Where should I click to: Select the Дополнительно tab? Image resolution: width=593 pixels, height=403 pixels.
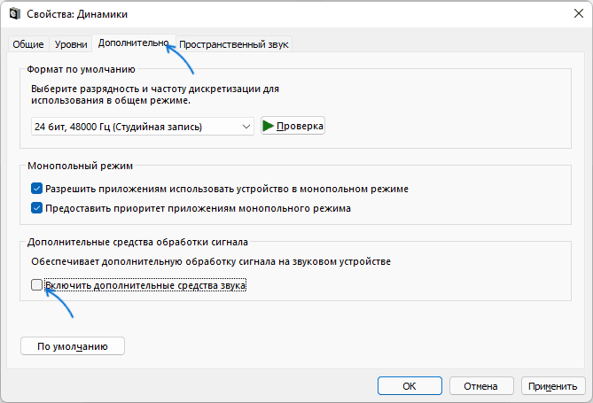coord(133,43)
